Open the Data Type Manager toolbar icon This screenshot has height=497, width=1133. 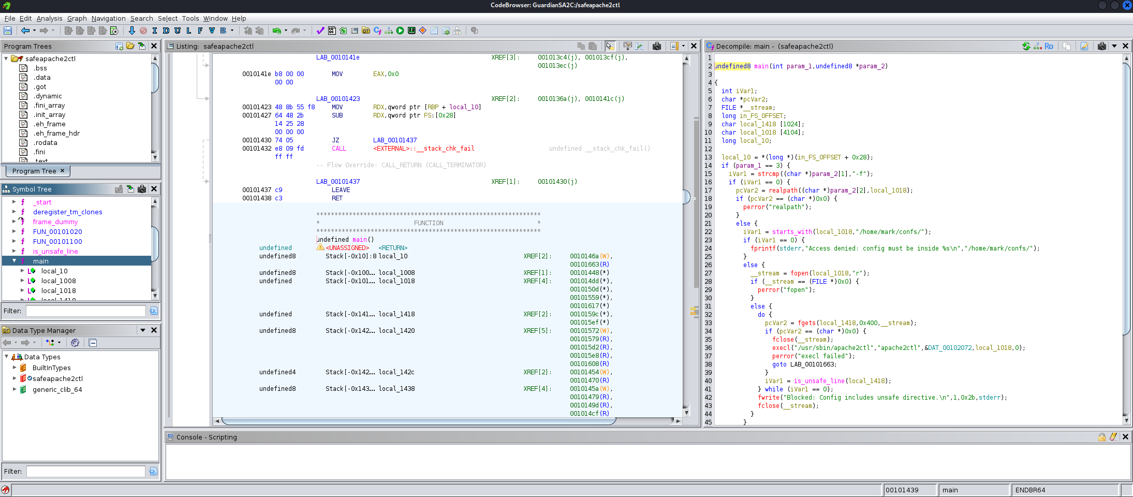pos(366,31)
